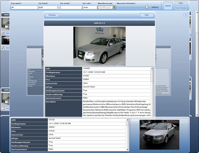The width and height of the screenshot is (199, 153).
Task: Click the Manufacture year date field
Action: click(105, 8)
